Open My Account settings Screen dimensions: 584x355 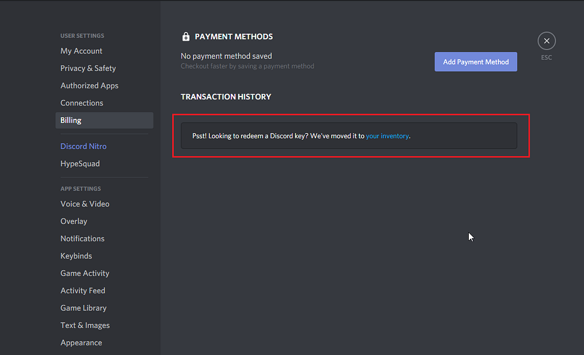[82, 51]
